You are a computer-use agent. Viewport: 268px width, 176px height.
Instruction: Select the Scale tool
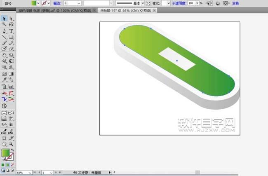[x=11, y=55]
